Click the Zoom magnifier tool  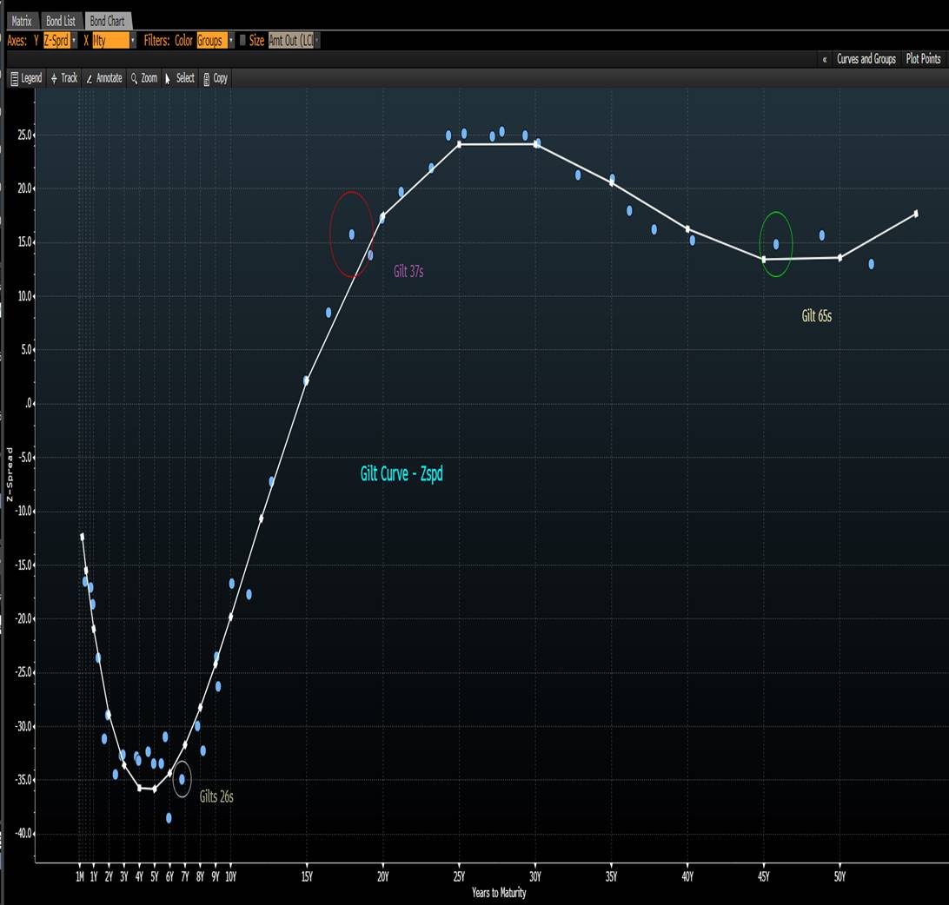coord(144,78)
